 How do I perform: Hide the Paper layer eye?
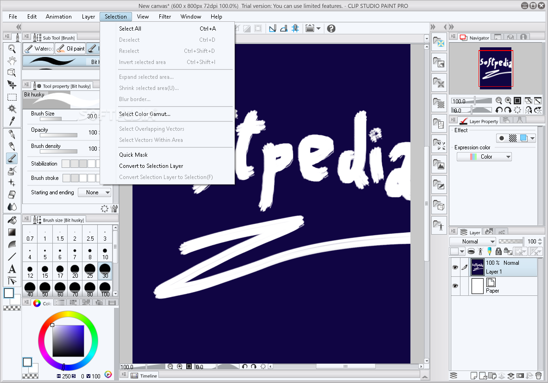click(455, 286)
